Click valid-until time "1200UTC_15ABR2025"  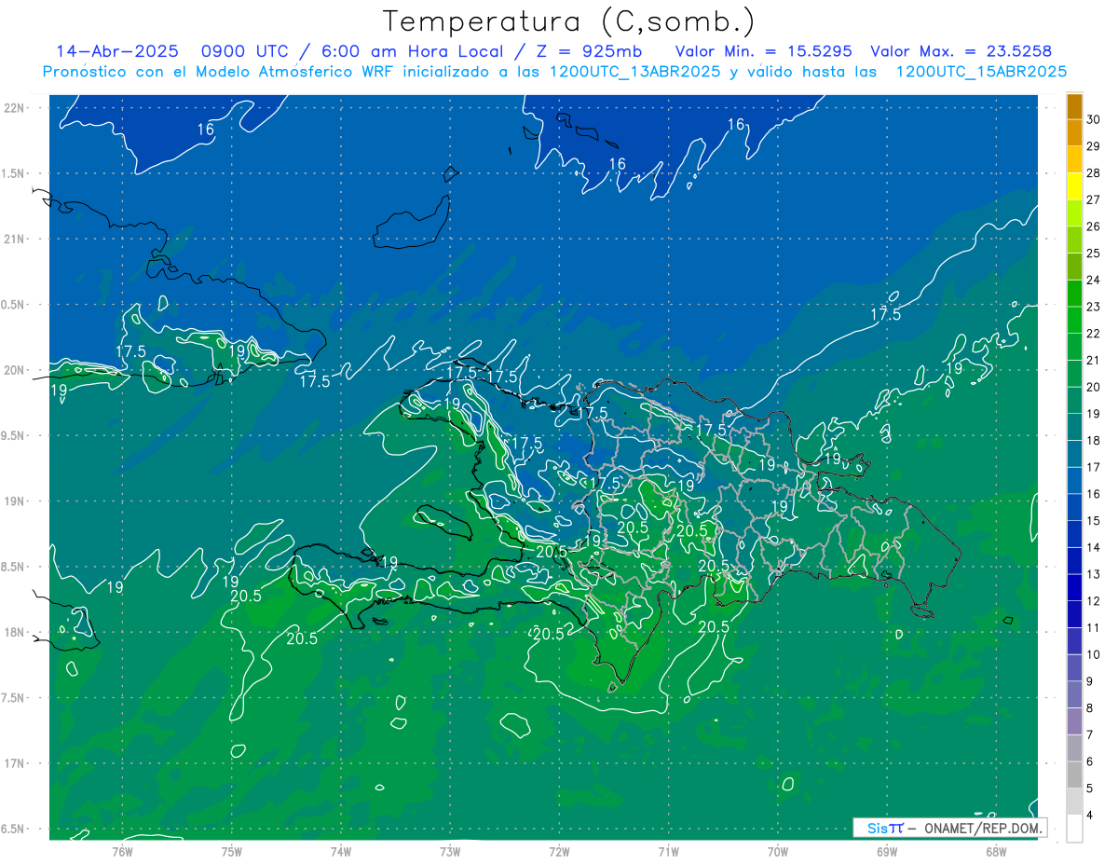(x=981, y=72)
